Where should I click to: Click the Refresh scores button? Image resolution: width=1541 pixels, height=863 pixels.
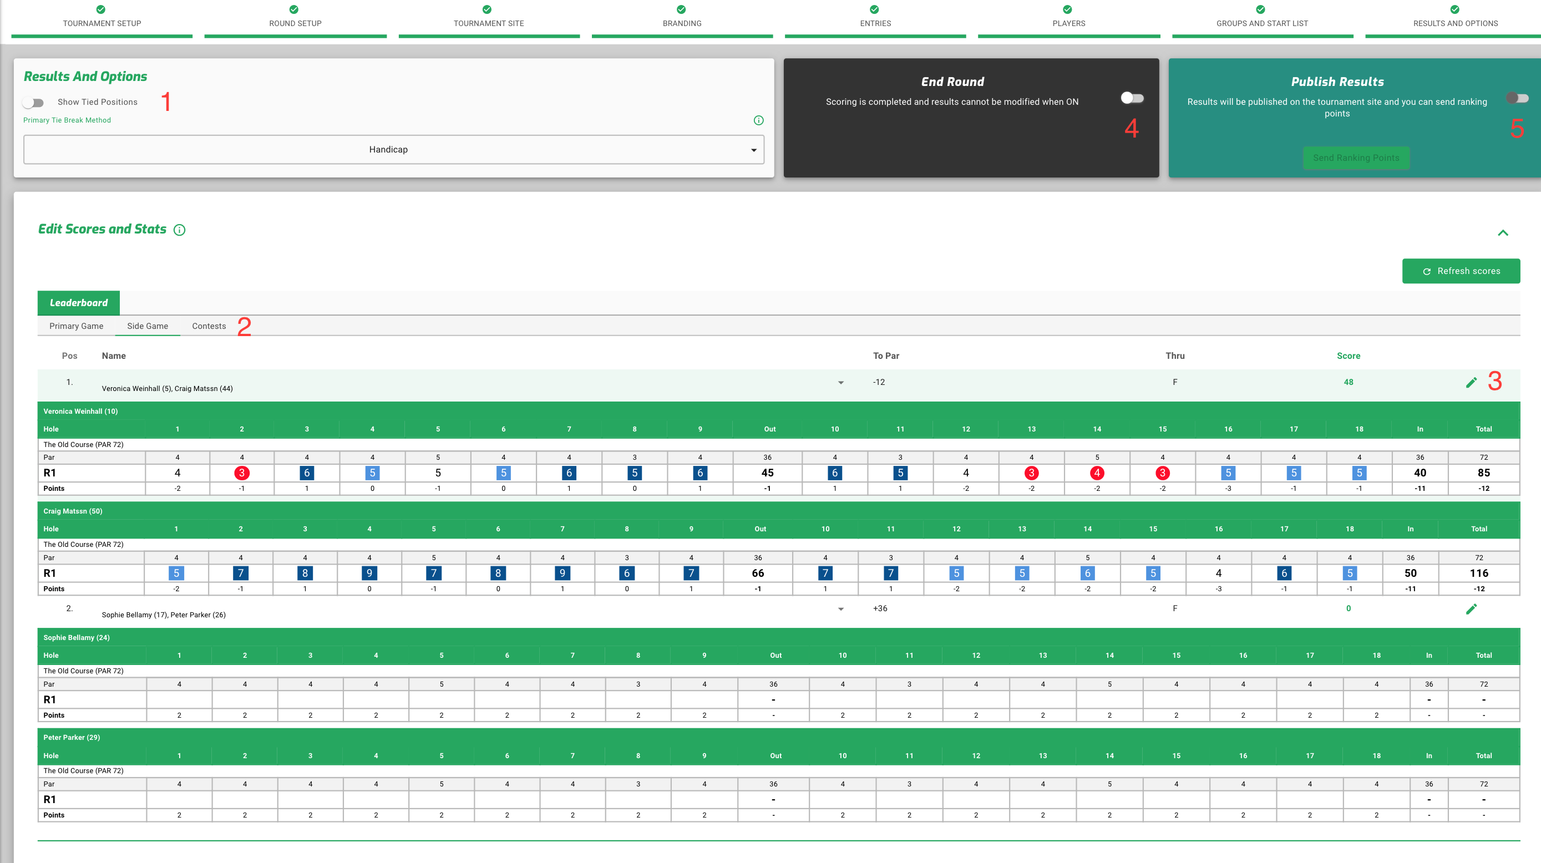coord(1461,271)
